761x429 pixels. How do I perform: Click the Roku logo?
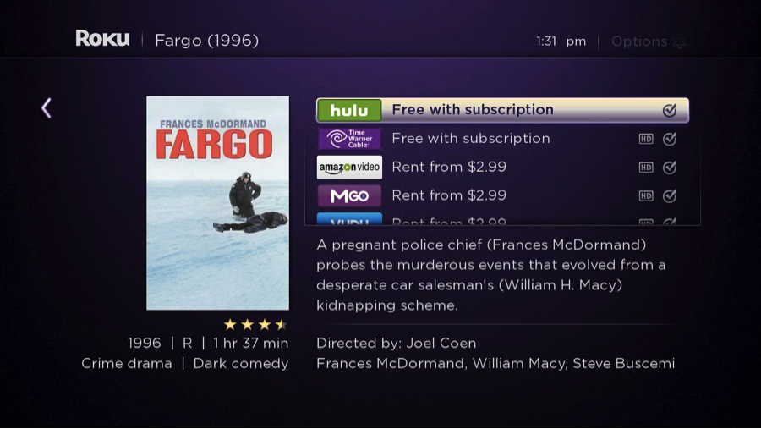pyautogui.click(x=102, y=38)
